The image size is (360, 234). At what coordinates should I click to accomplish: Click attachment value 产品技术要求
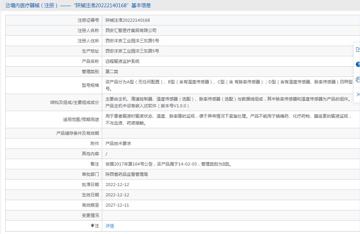[118, 143]
